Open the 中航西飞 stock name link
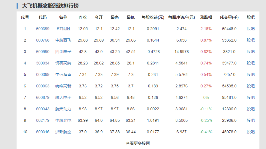 point(63,40)
